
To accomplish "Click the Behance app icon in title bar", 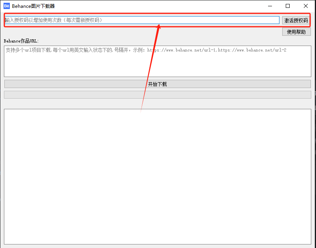I will [7, 6].
